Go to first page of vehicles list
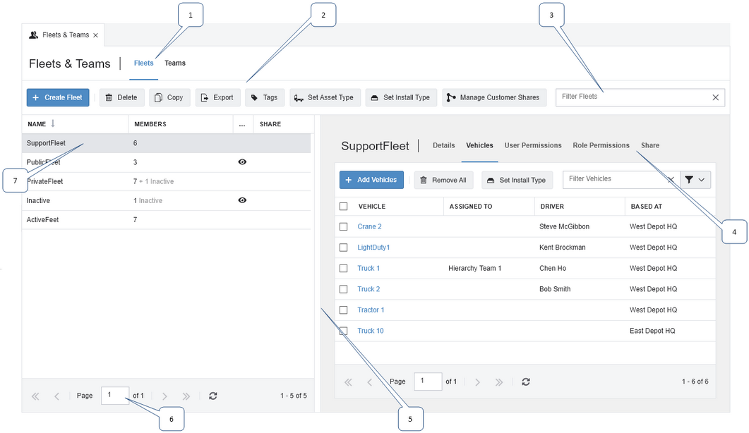The width and height of the screenshot is (749, 433). pyautogui.click(x=348, y=382)
